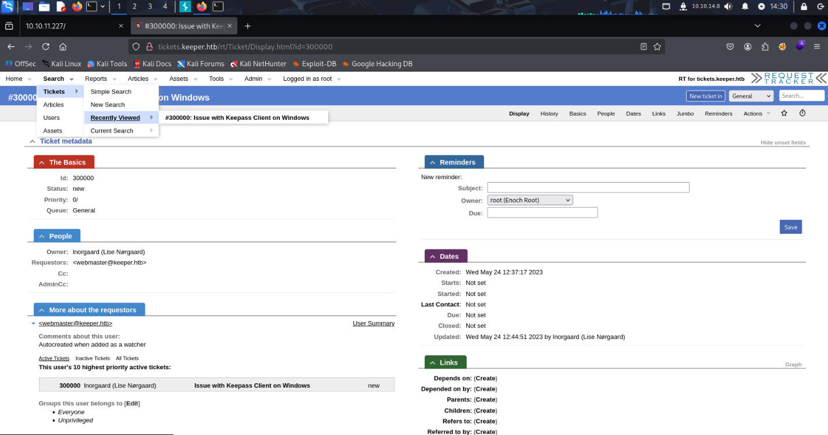This screenshot has width=828, height=435.
Task: Switch to the Jumbo tab
Action: coord(685,113)
